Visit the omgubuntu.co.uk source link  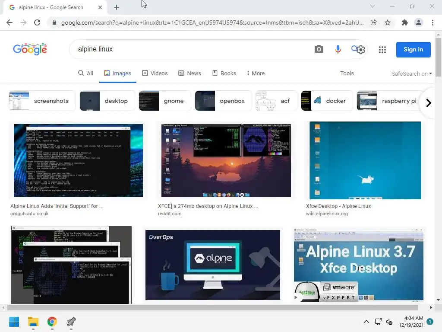coord(29,214)
